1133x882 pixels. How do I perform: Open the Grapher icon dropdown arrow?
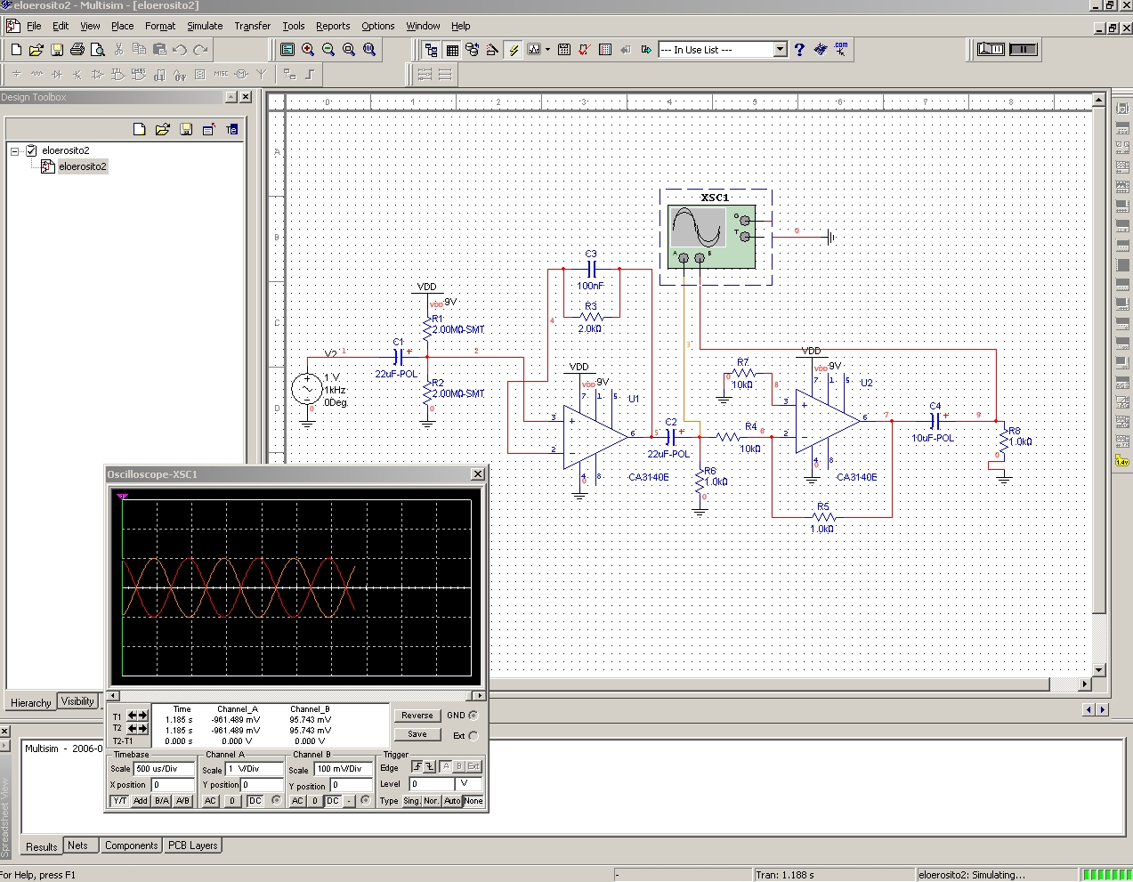coord(547,50)
